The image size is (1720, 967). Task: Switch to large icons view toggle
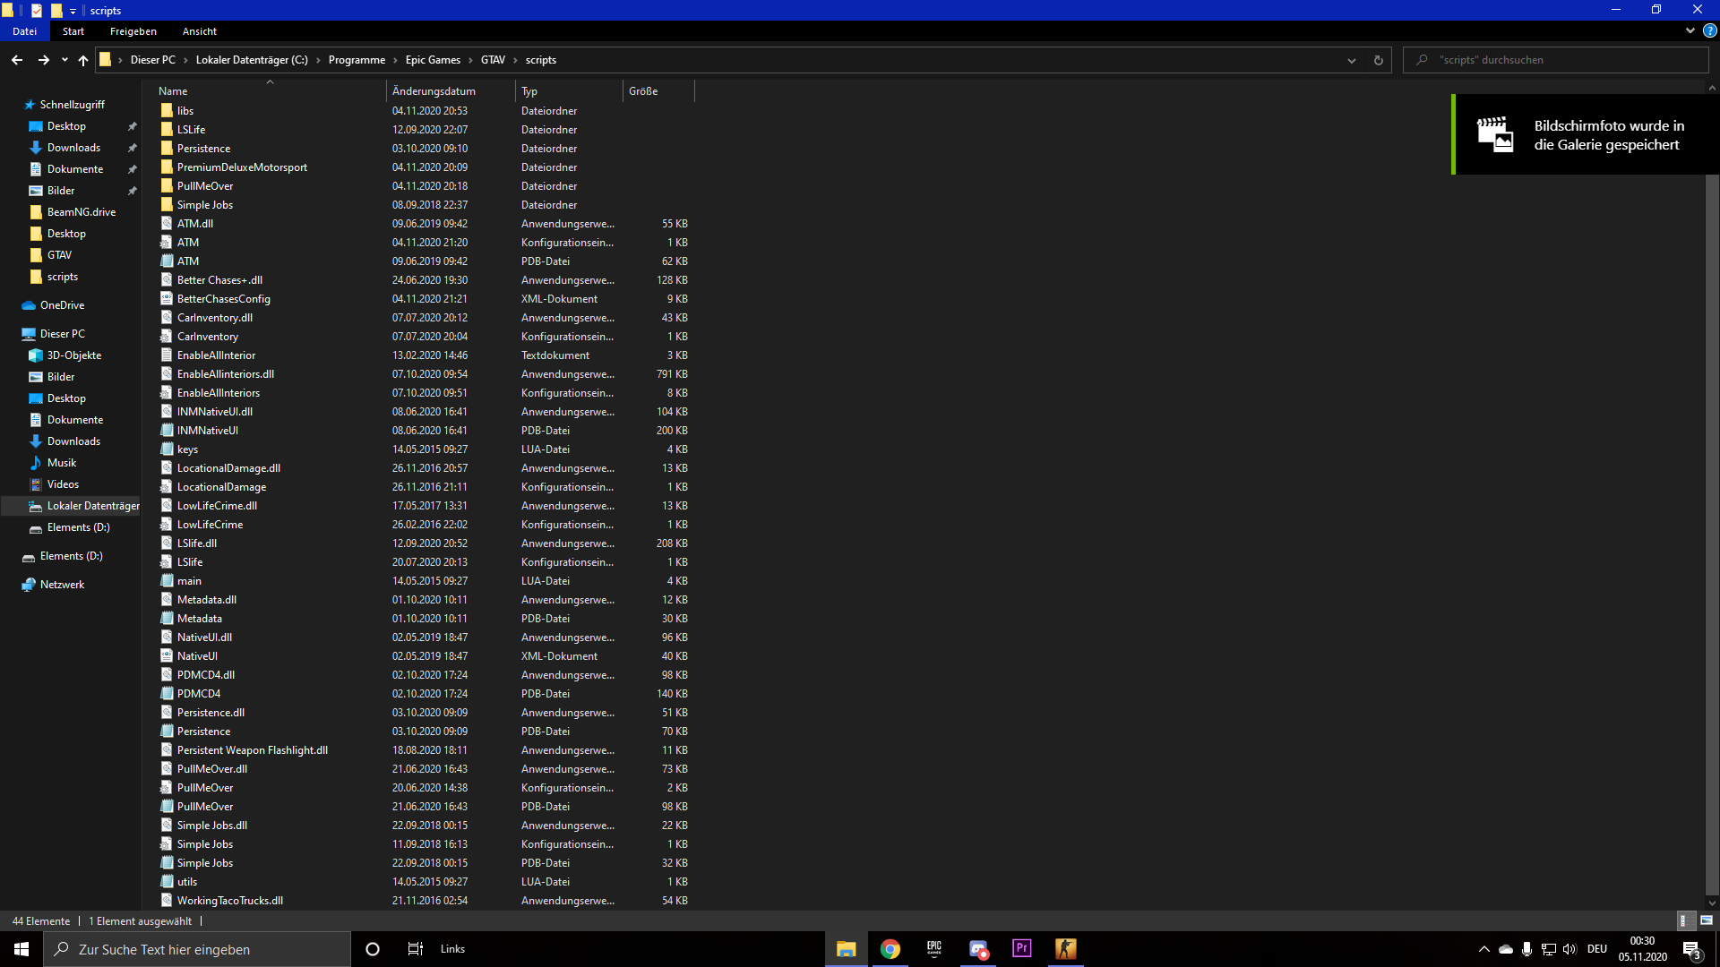point(1707,920)
